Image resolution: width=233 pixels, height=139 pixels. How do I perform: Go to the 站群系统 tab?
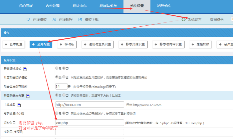click(164, 6)
